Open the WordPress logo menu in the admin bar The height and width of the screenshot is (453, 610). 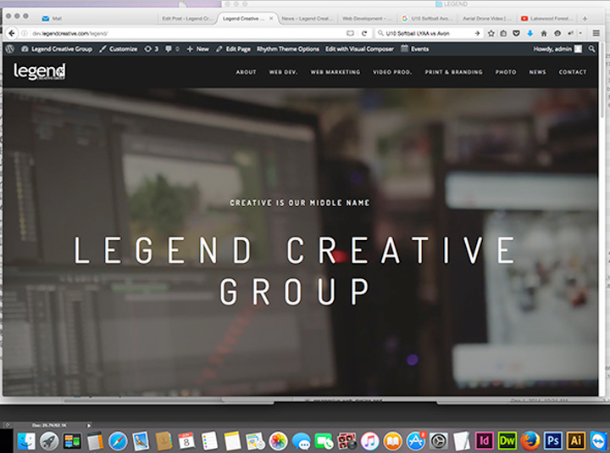pos(10,48)
